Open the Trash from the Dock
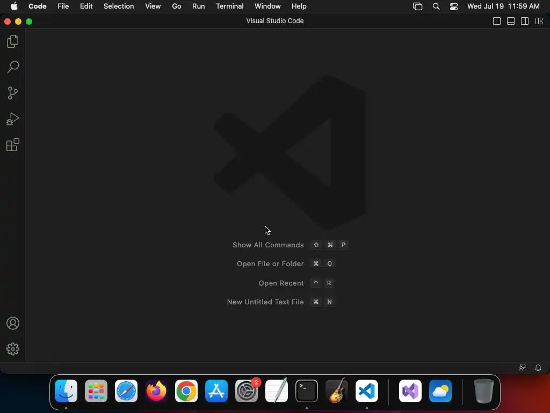 pyautogui.click(x=484, y=391)
